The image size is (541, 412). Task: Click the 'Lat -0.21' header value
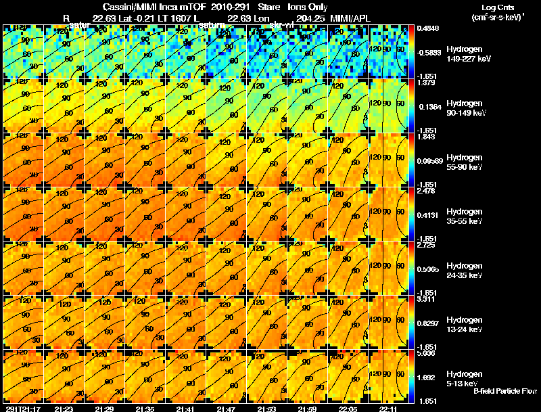[x=138, y=18]
